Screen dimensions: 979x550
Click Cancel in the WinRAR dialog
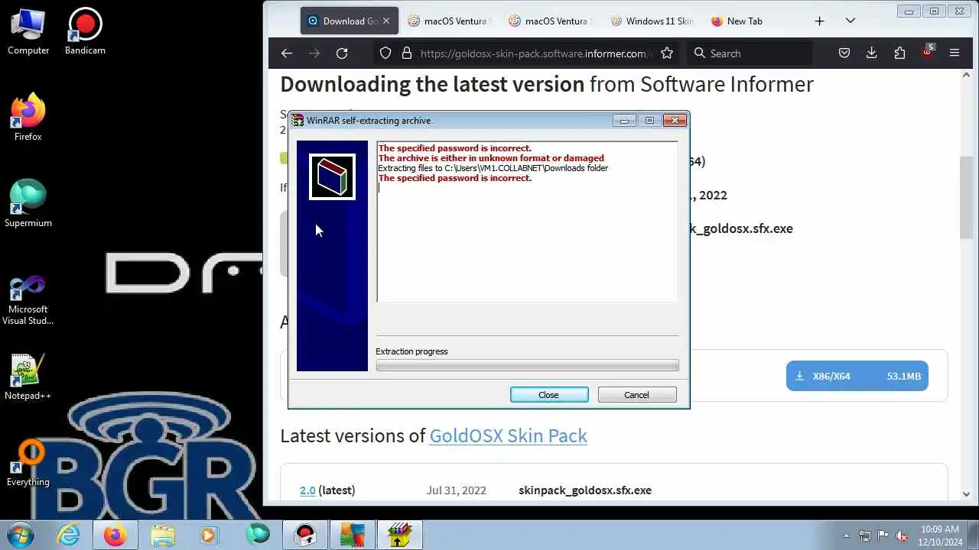point(637,395)
